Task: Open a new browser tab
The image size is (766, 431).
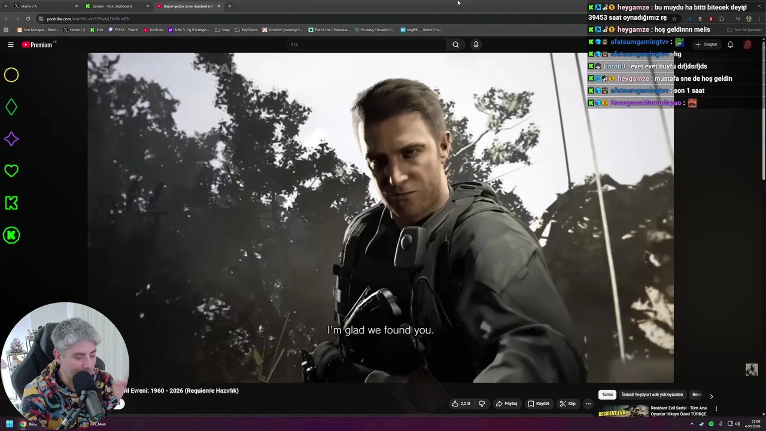Action: point(230,6)
